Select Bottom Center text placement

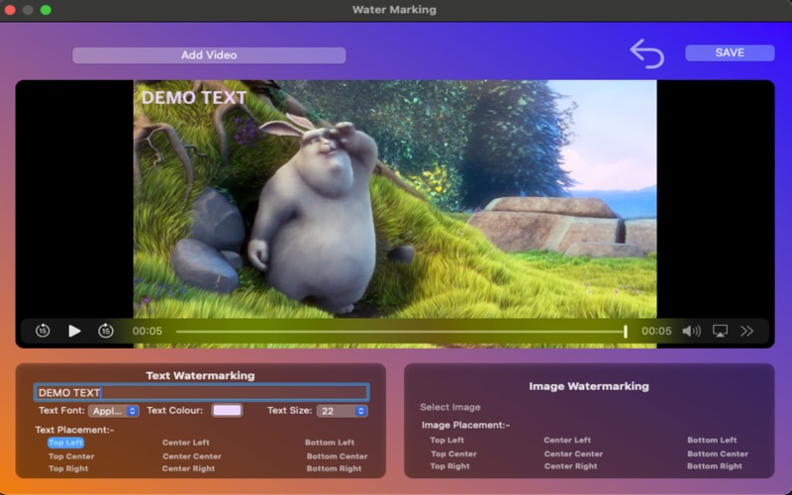(x=337, y=456)
